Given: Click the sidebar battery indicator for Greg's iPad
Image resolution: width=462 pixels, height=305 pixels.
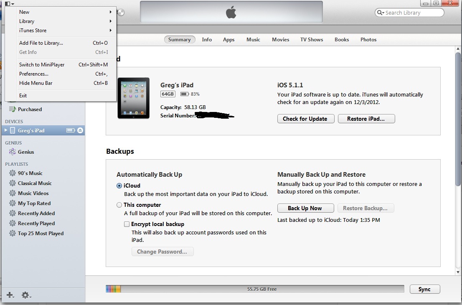Looking at the screenshot, I should 71,130.
